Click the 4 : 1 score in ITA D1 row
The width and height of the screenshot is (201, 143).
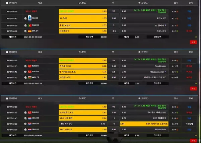tap(174, 18)
